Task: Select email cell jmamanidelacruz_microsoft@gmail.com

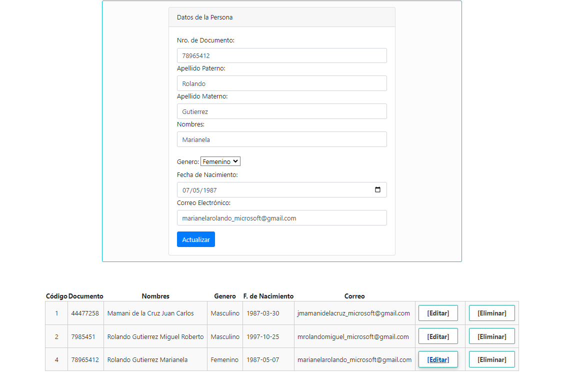Action: pyautogui.click(x=353, y=313)
